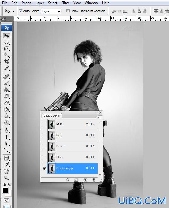
Task: Load channel as selection icon
Action: 68,180
